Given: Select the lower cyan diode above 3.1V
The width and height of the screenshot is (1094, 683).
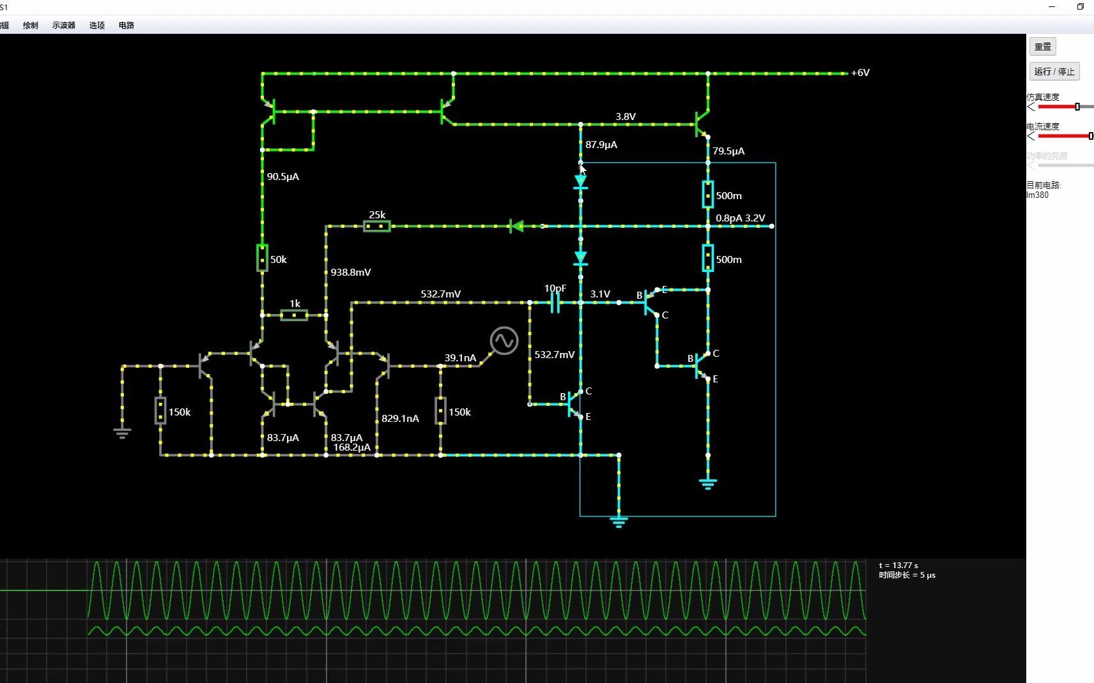Looking at the screenshot, I should pyautogui.click(x=580, y=258).
